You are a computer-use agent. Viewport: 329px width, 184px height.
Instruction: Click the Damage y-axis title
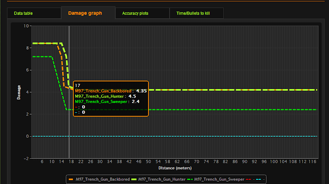[x=19, y=92]
